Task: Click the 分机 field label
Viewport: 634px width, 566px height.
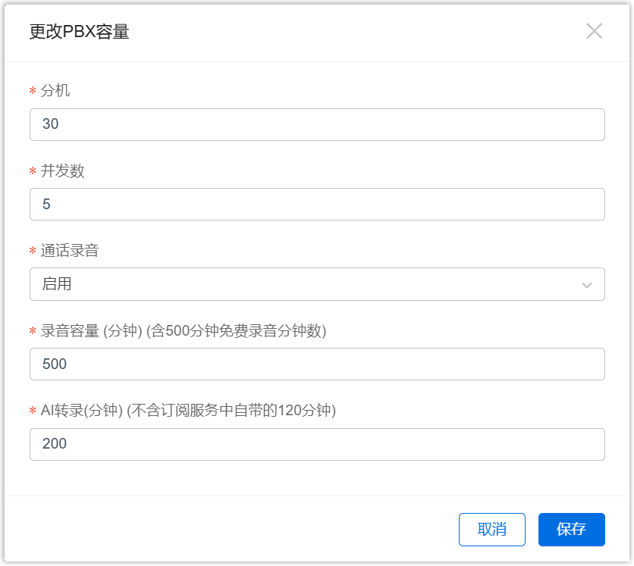Action: point(55,91)
